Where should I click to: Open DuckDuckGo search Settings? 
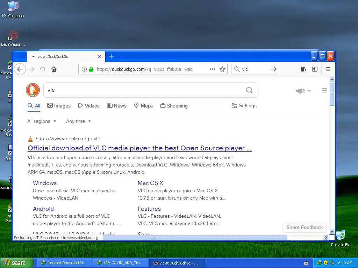coord(244,105)
